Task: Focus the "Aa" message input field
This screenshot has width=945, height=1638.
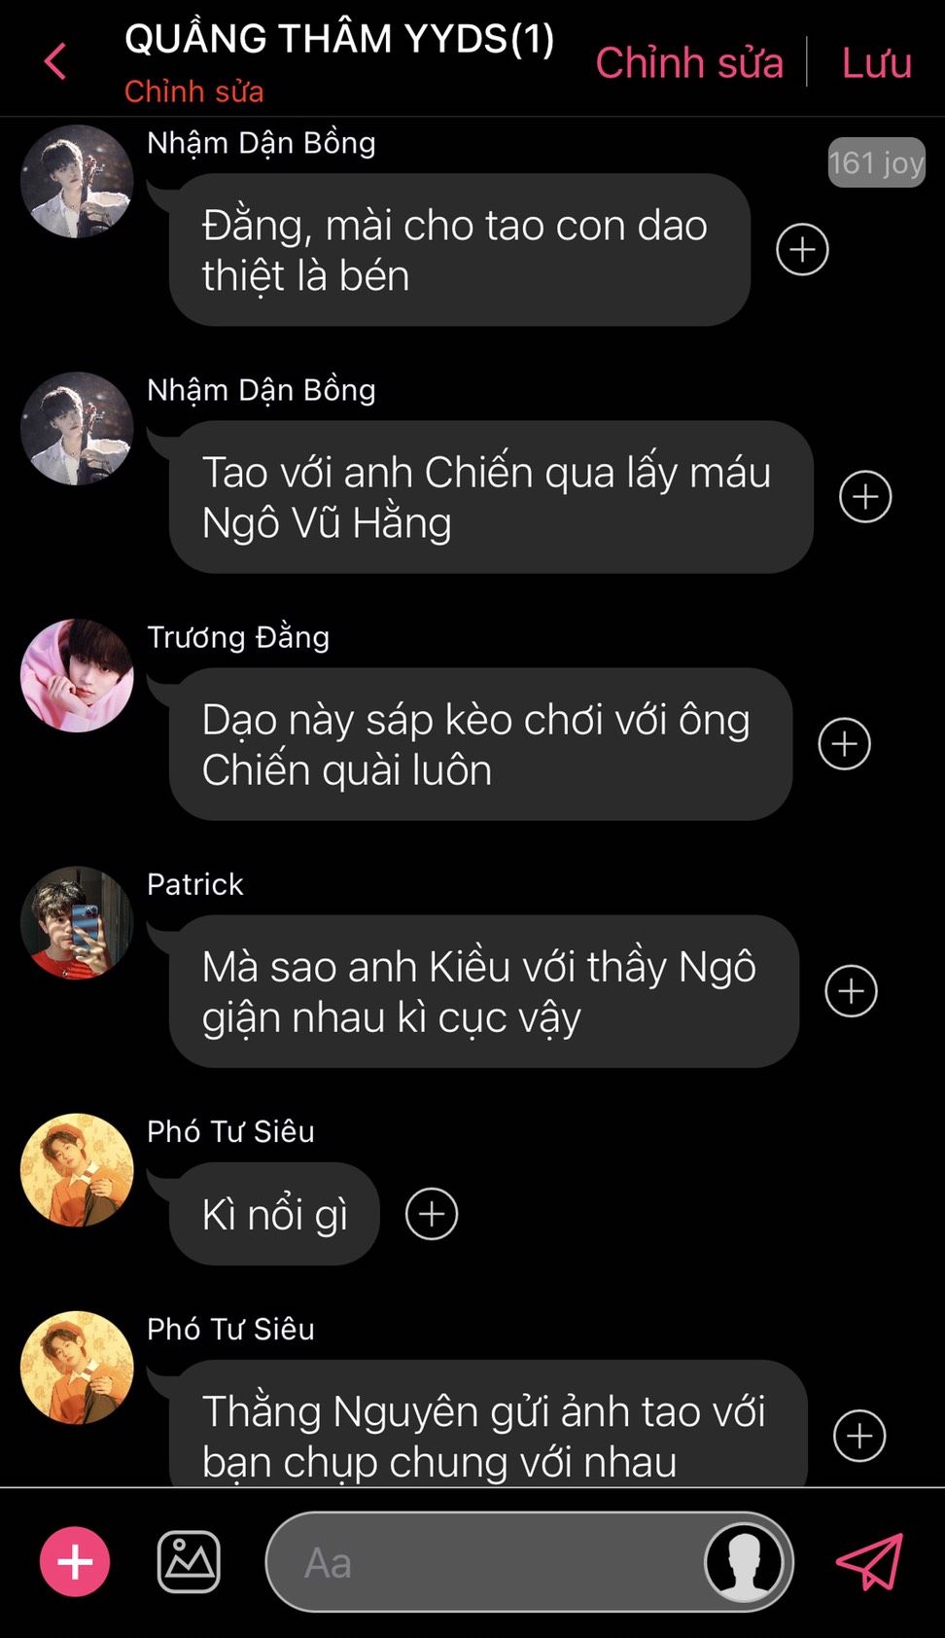Action: [486, 1561]
